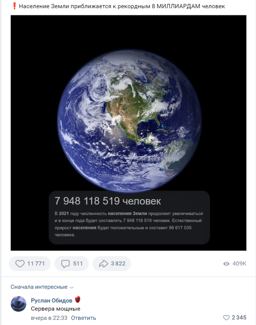
Task: Open the Сначала интересные sorting dropdown
Action: pos(39,287)
